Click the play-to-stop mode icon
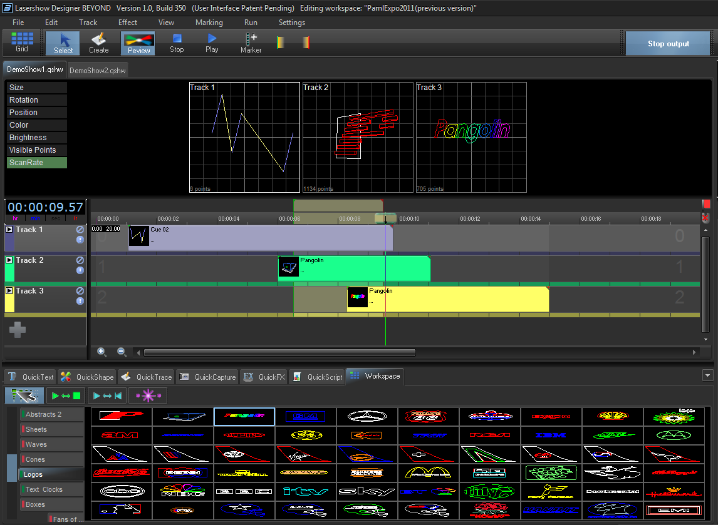The width and height of the screenshot is (718, 525). tap(66, 395)
